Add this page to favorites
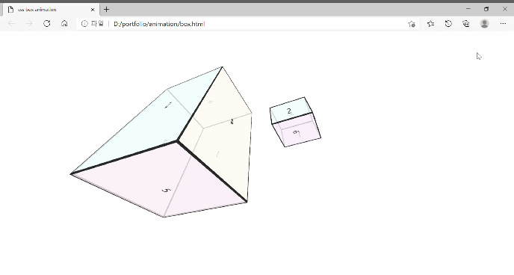 [x=412, y=24]
